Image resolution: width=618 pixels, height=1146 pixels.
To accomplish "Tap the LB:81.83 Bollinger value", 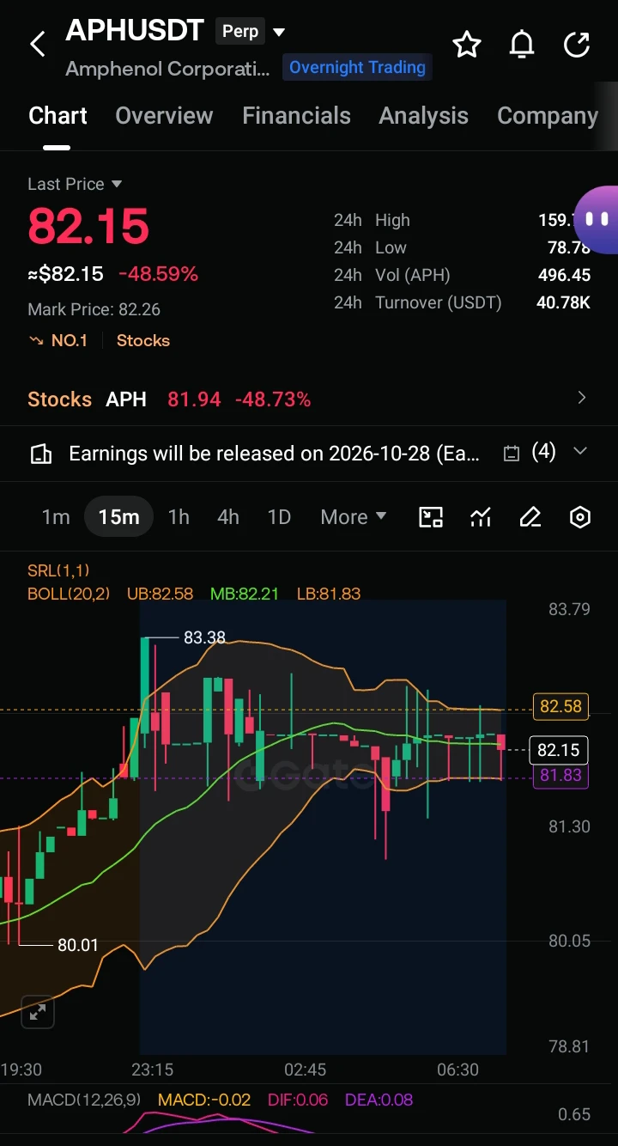I will click(x=328, y=594).
